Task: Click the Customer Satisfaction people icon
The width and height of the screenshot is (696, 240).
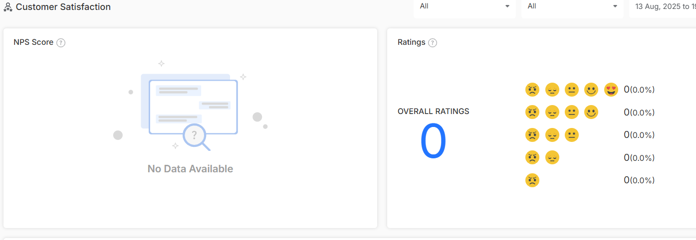Action: point(8,7)
